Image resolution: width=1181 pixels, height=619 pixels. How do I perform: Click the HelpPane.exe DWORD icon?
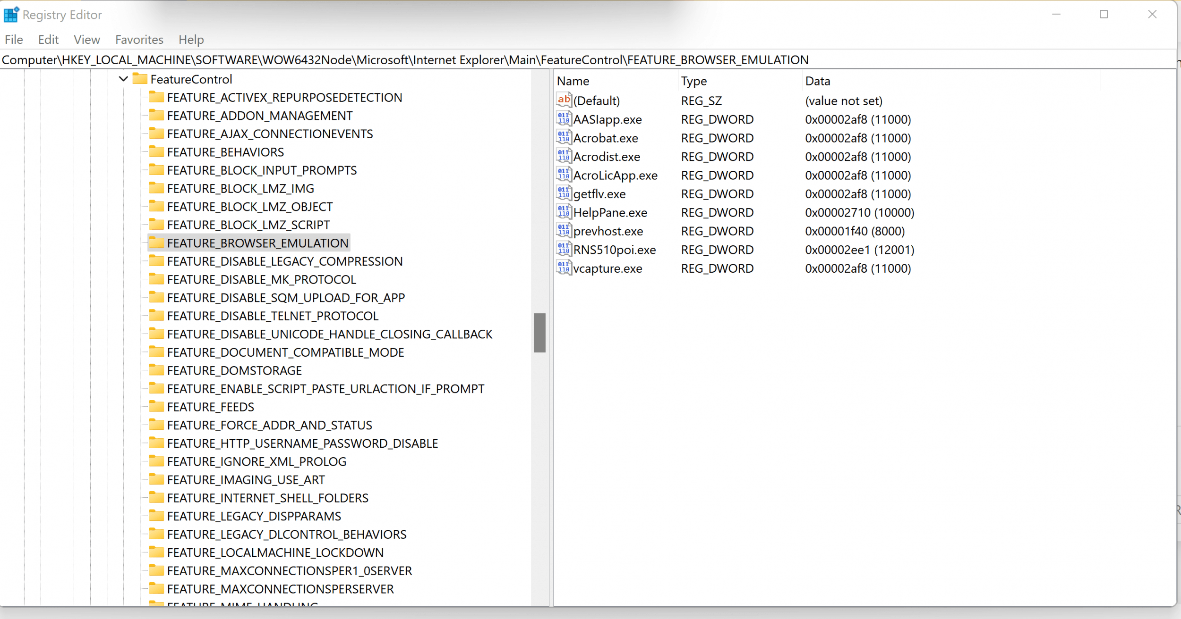point(564,212)
